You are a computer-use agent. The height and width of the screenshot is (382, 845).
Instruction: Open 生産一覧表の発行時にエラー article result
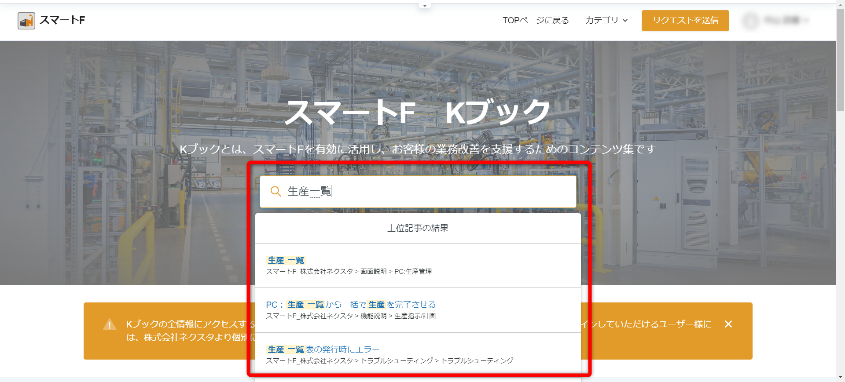[x=323, y=349]
